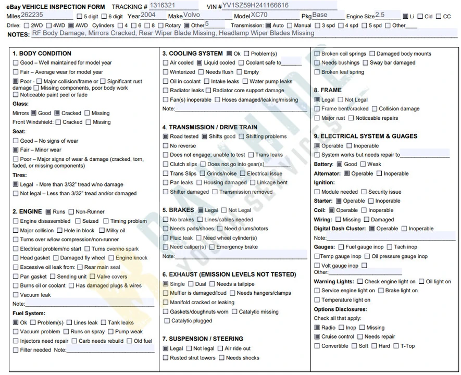Toggle Electrical System Operable checkbox
Image resolution: width=461 pixels, height=375 pixels.
coord(317,146)
